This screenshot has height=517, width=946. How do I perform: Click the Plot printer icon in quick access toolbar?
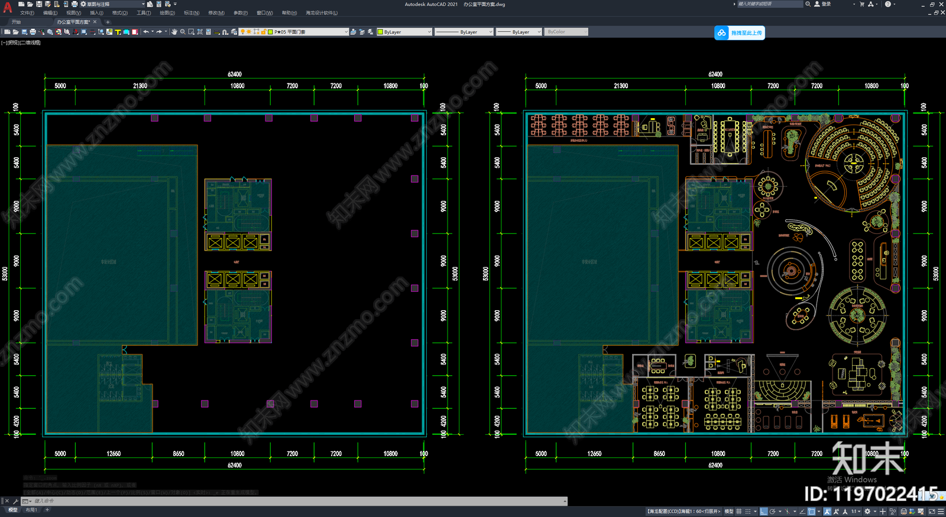[x=74, y=4]
